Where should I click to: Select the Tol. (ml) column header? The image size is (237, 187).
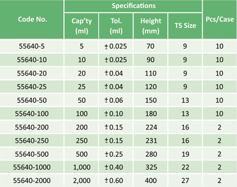pyautogui.click(x=116, y=26)
